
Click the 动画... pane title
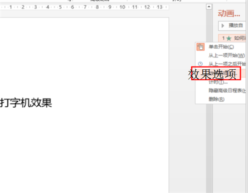[x=229, y=13]
